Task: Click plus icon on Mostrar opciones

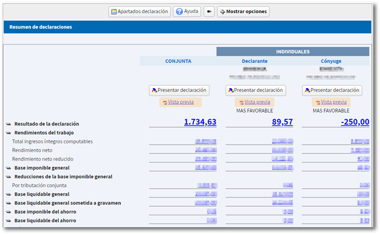Action: click(223, 12)
